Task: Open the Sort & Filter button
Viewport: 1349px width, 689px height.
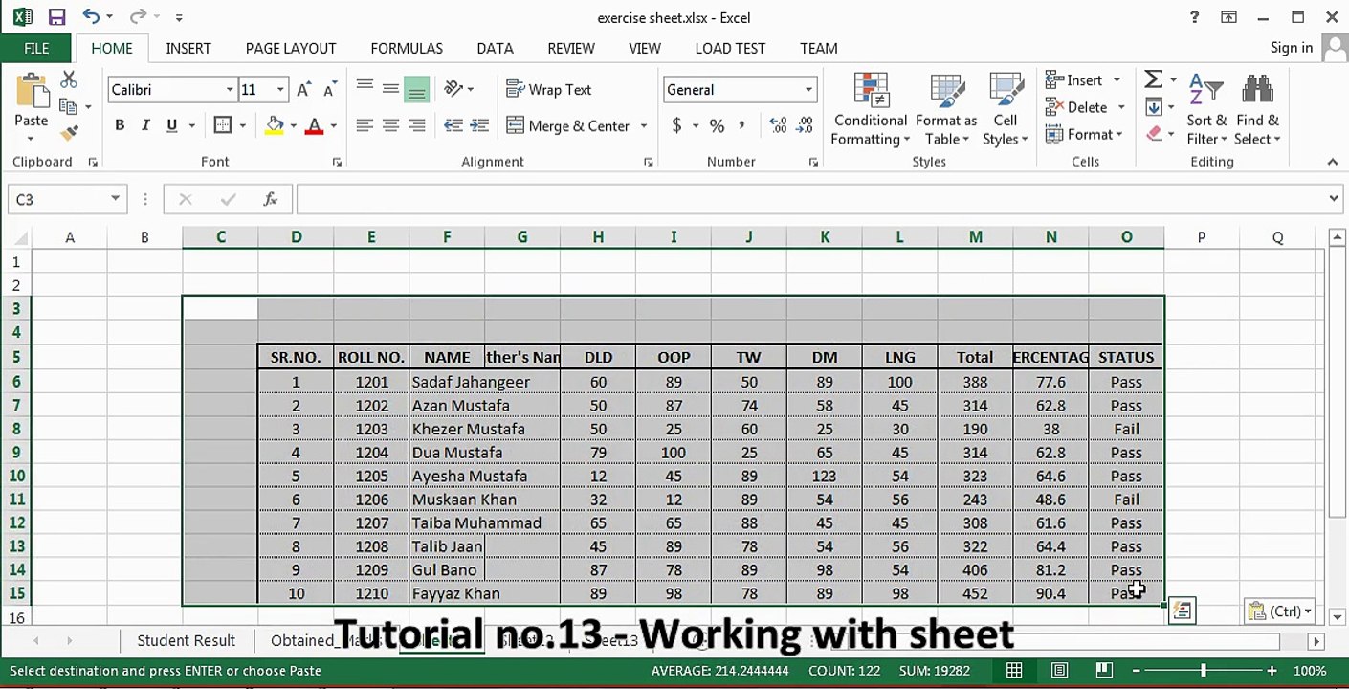Action: coord(1206,109)
